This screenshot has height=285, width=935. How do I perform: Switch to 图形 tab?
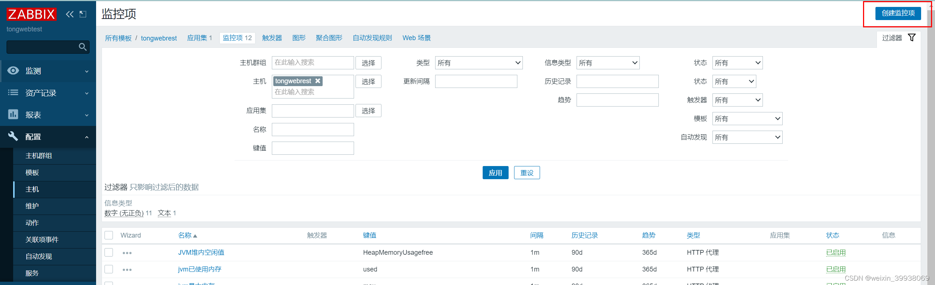(299, 38)
